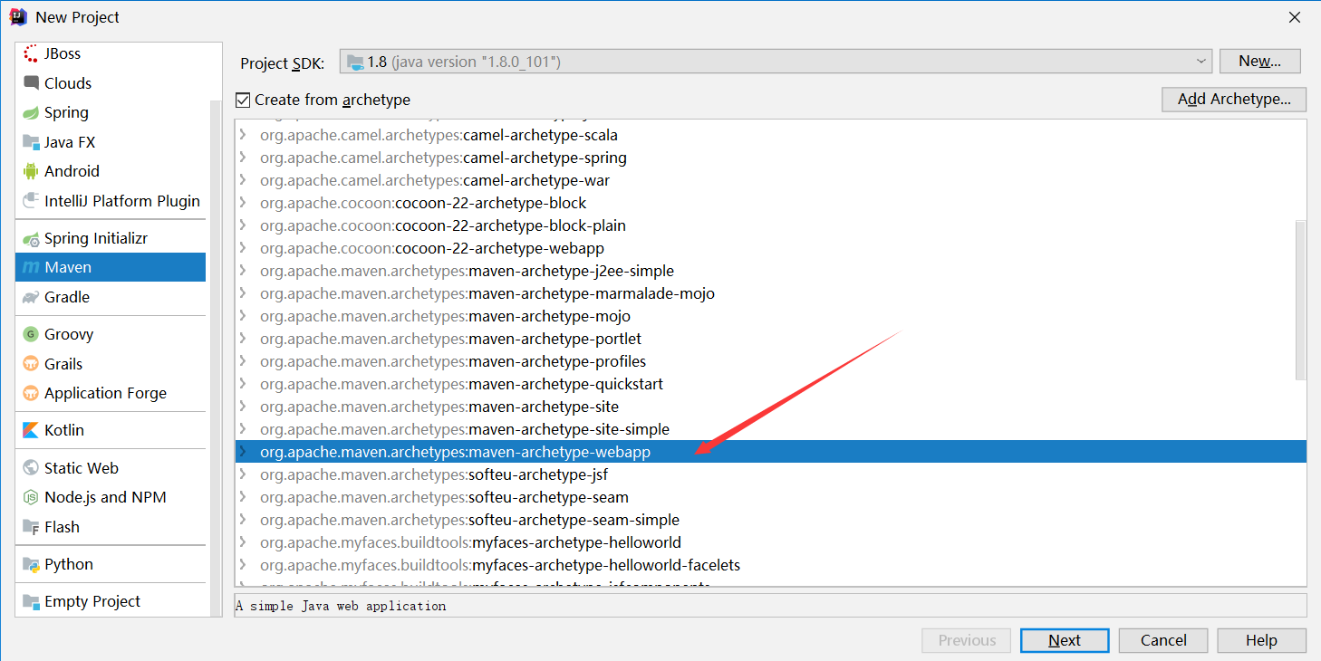Expand the maven-archetype-quickstart node
Image resolution: width=1321 pixels, height=661 pixels.
coord(243,384)
